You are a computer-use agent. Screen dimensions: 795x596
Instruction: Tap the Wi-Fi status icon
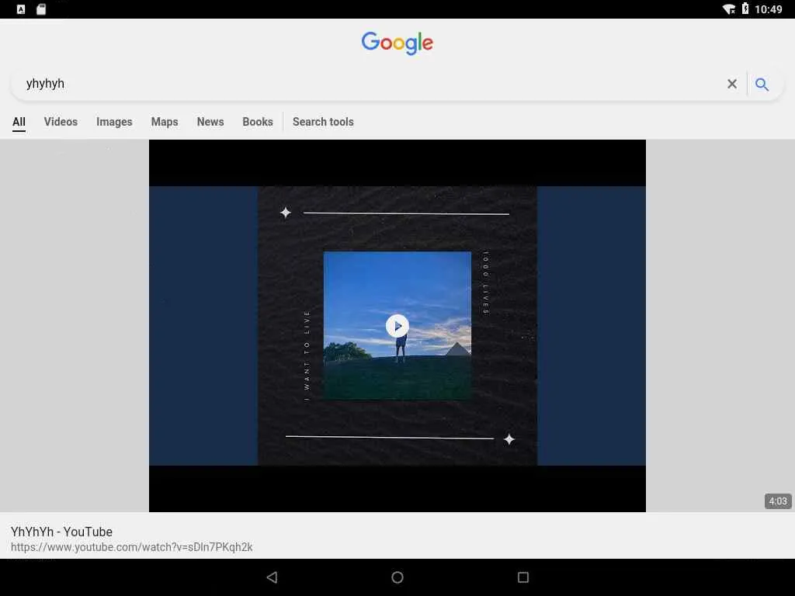click(729, 9)
